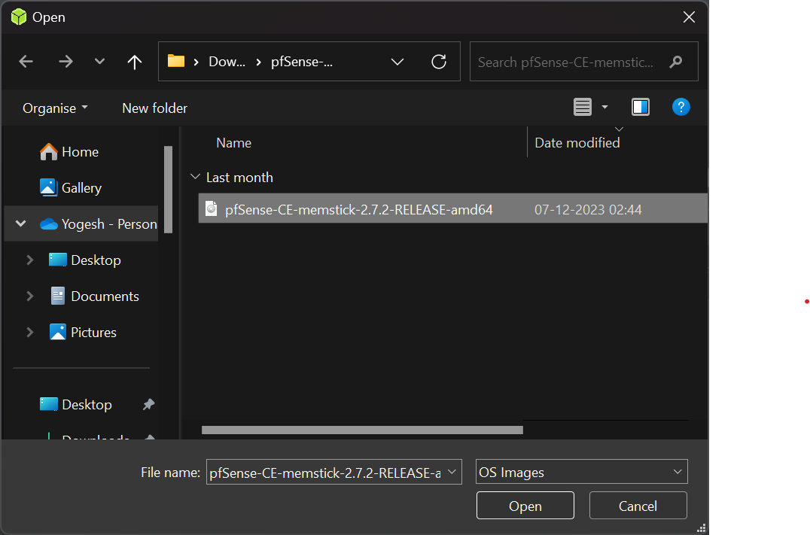The height and width of the screenshot is (535, 810).
Task: Collapse the Last month group
Action: point(196,177)
